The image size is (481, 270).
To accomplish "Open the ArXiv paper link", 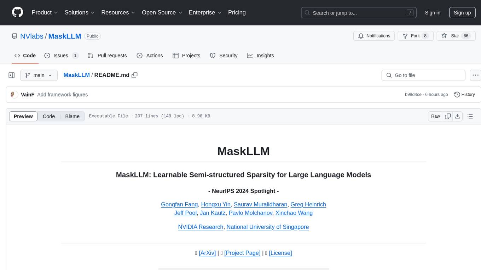I will click(207, 253).
